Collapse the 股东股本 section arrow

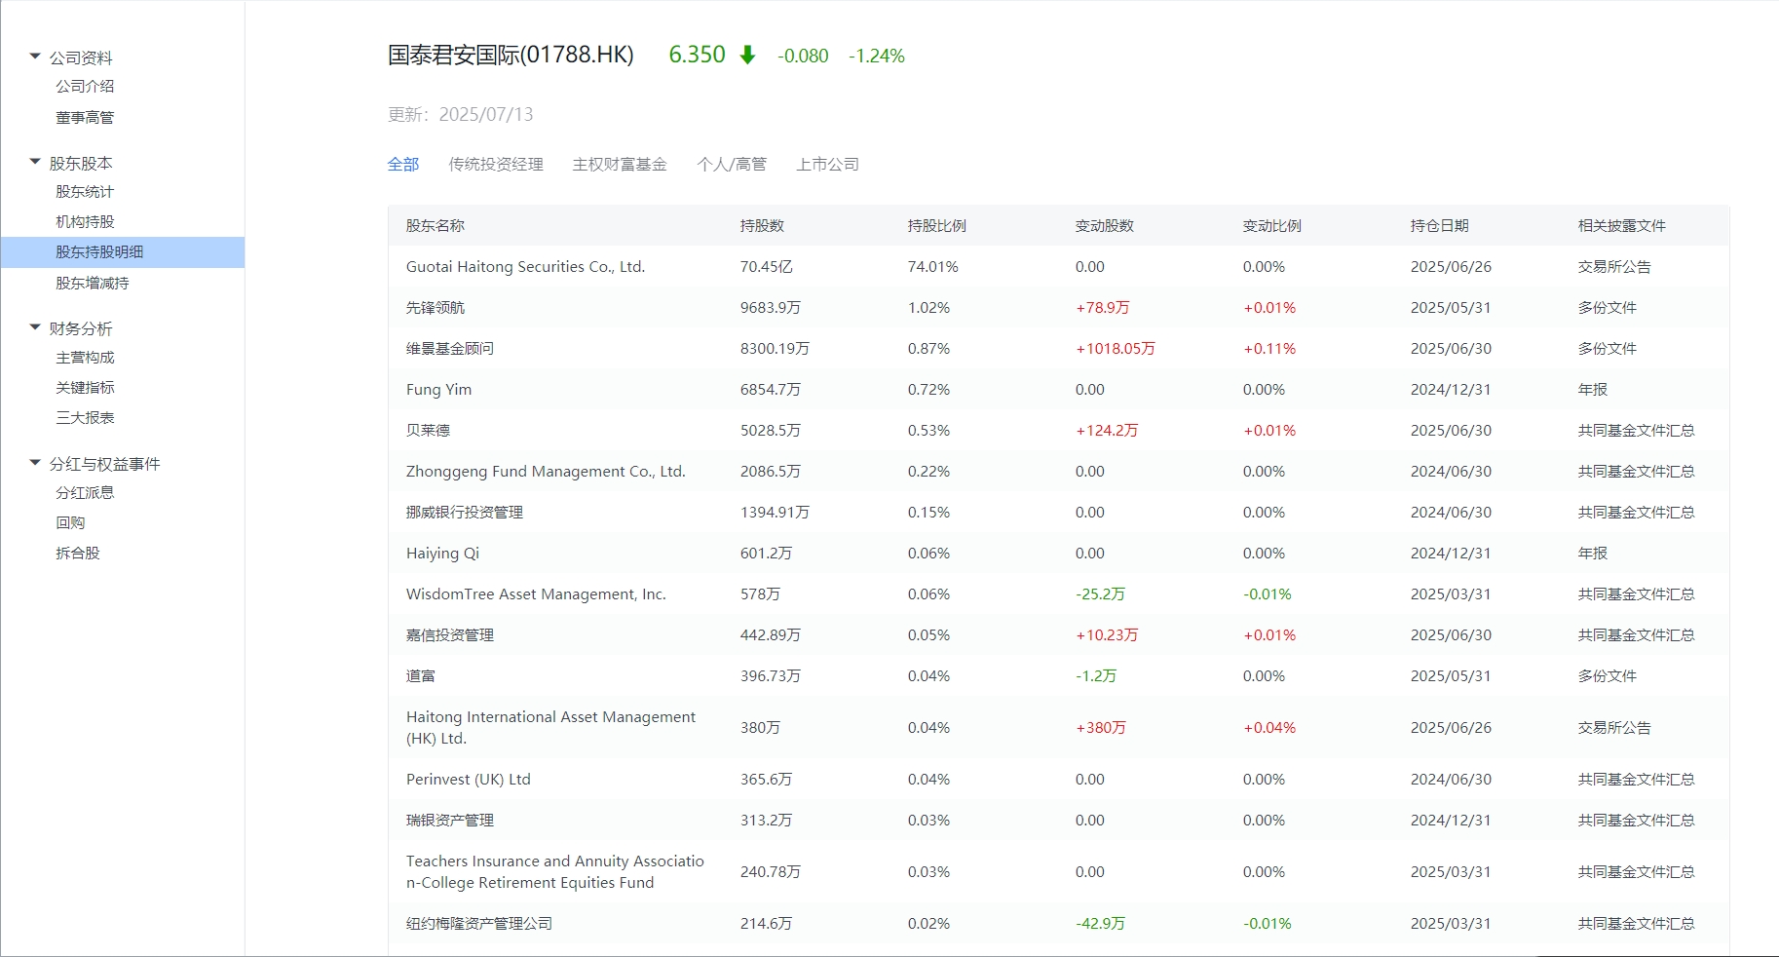pos(35,162)
